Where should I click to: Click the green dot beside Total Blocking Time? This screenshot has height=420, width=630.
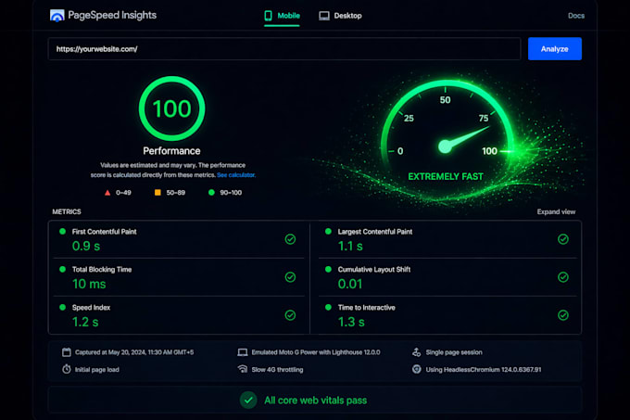point(62,269)
